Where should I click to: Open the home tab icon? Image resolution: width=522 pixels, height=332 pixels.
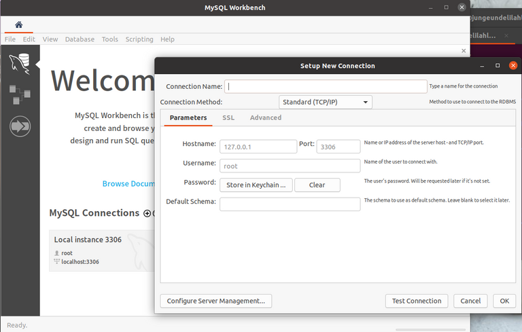tap(18, 24)
